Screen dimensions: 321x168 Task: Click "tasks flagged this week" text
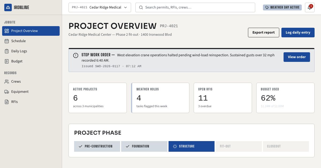pos(152,106)
